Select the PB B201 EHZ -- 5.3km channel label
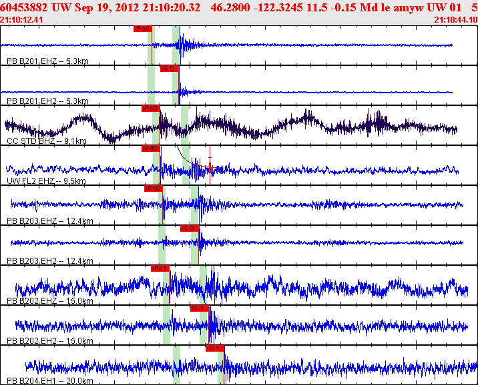Viewport: 478px width, 385px height. pyautogui.click(x=47, y=61)
